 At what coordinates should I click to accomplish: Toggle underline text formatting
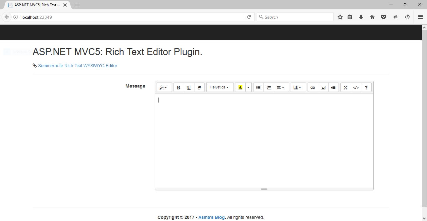click(189, 87)
